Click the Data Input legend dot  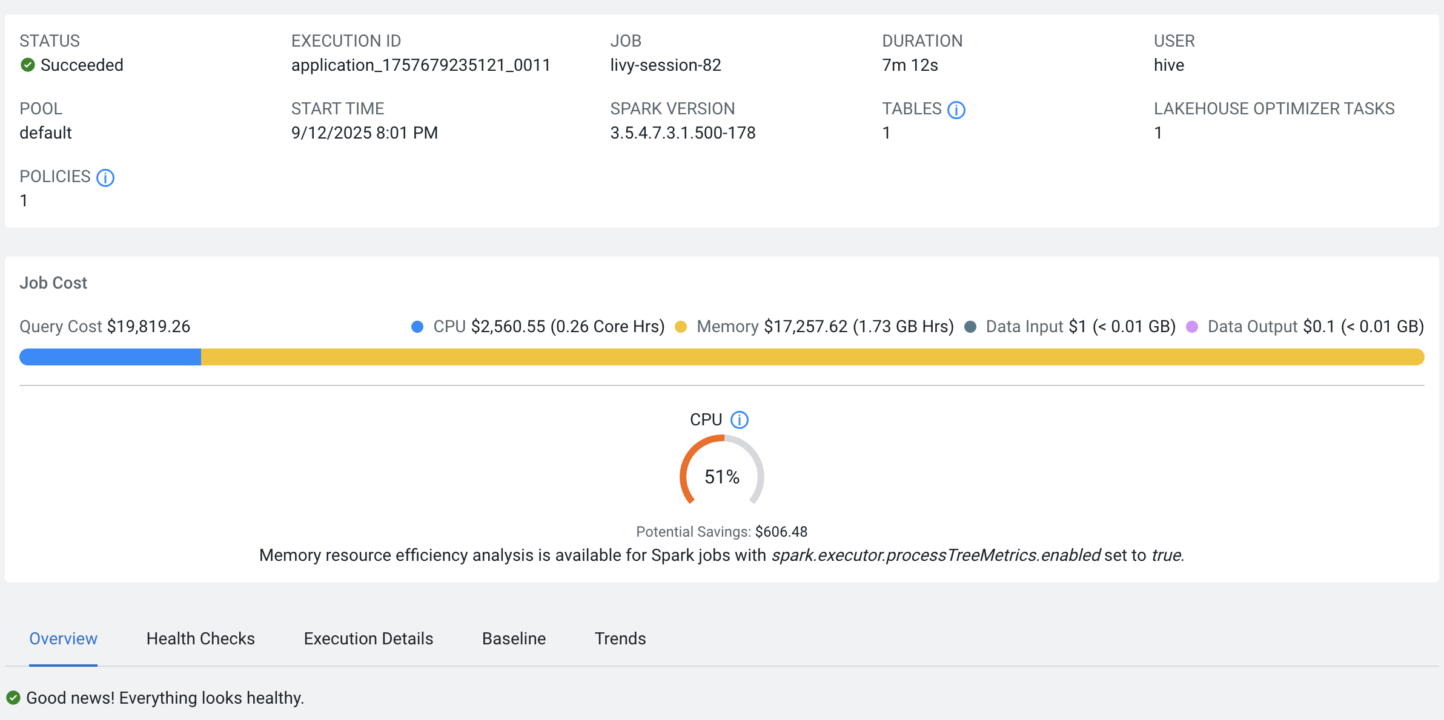(x=970, y=326)
